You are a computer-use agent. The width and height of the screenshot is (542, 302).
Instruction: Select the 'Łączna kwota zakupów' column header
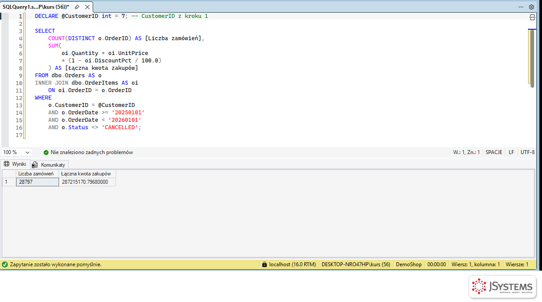pos(87,174)
